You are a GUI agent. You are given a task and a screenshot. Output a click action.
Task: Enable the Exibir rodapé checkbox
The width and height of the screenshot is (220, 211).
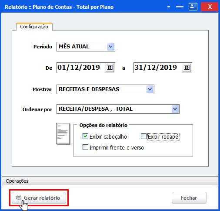tap(143, 136)
